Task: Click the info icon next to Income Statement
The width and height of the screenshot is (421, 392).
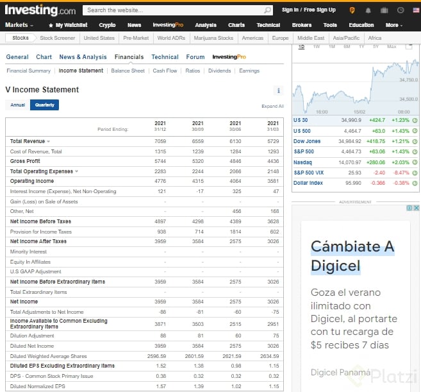Action: (x=279, y=90)
